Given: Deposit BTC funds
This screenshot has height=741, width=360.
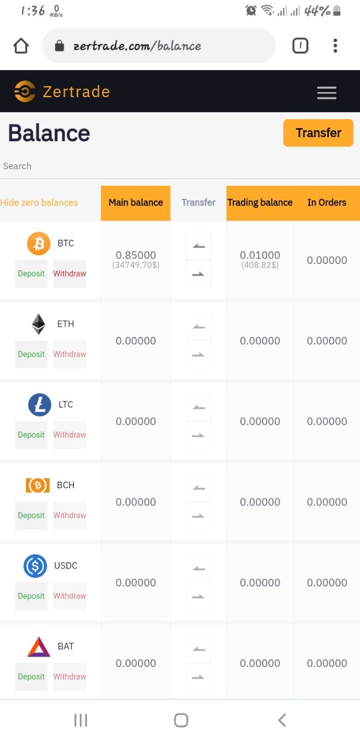Looking at the screenshot, I should click(x=31, y=274).
